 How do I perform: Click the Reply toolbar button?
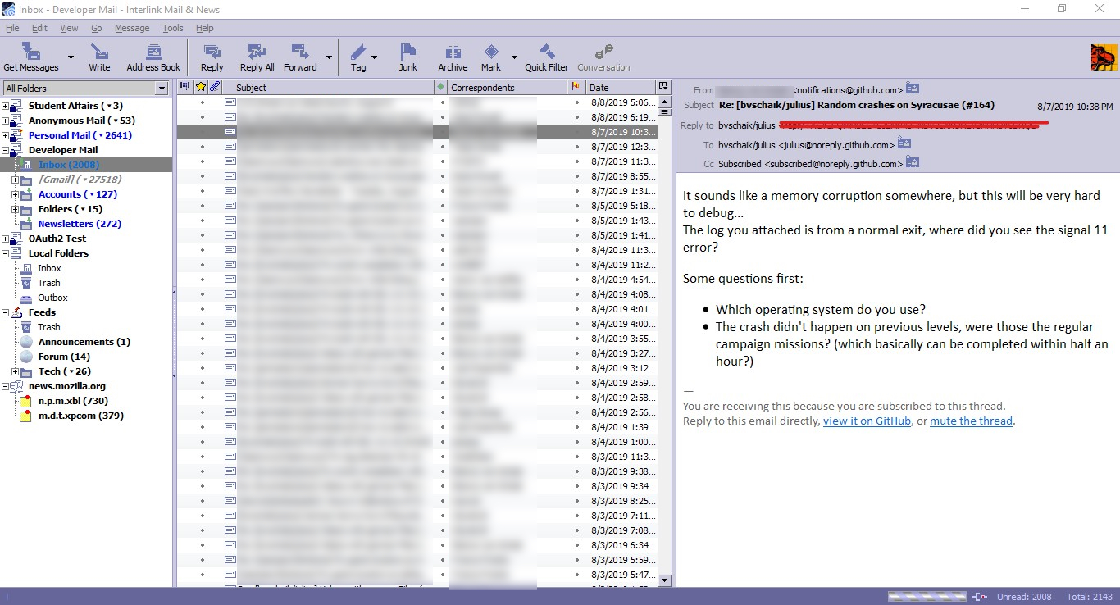[212, 57]
